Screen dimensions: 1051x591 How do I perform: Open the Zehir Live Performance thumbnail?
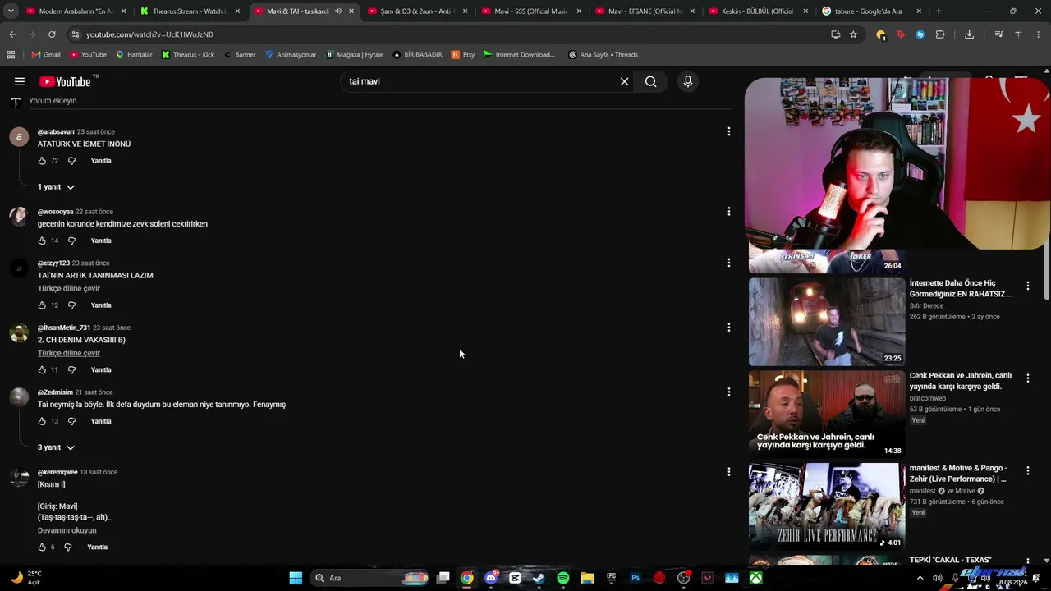pos(827,506)
